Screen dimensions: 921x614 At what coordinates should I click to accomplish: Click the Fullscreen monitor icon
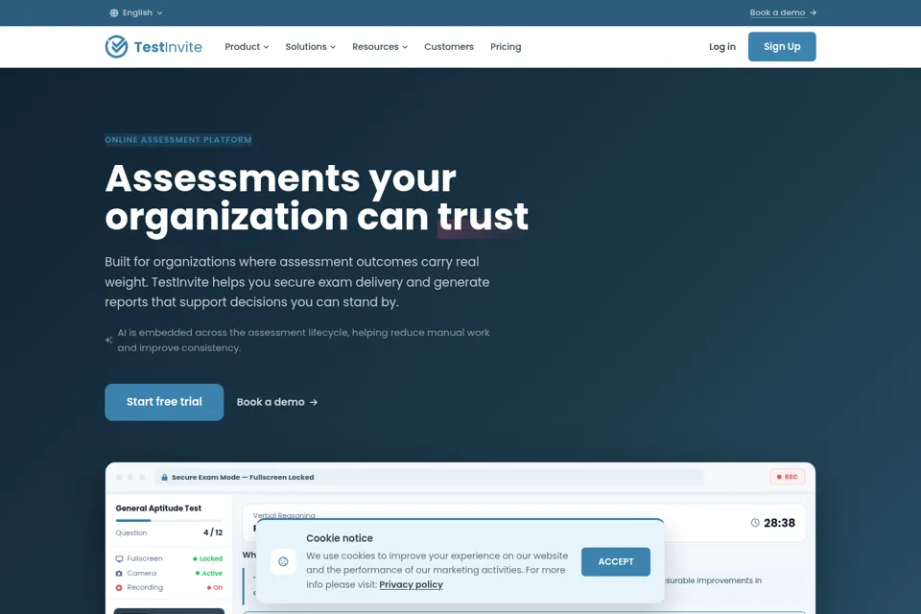pos(119,558)
